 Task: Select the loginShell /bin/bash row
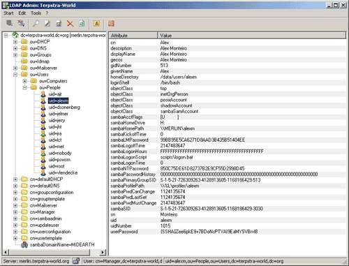[x=228, y=82]
